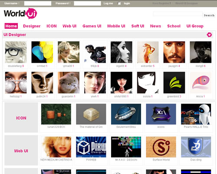The image size is (217, 174).
Task: Open the Surface World logo thumbnail
Action: tap(161, 147)
